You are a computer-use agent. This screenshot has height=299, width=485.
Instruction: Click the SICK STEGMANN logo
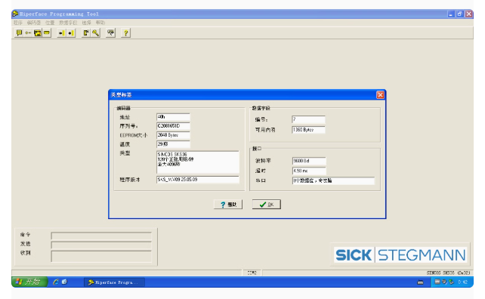click(x=400, y=254)
